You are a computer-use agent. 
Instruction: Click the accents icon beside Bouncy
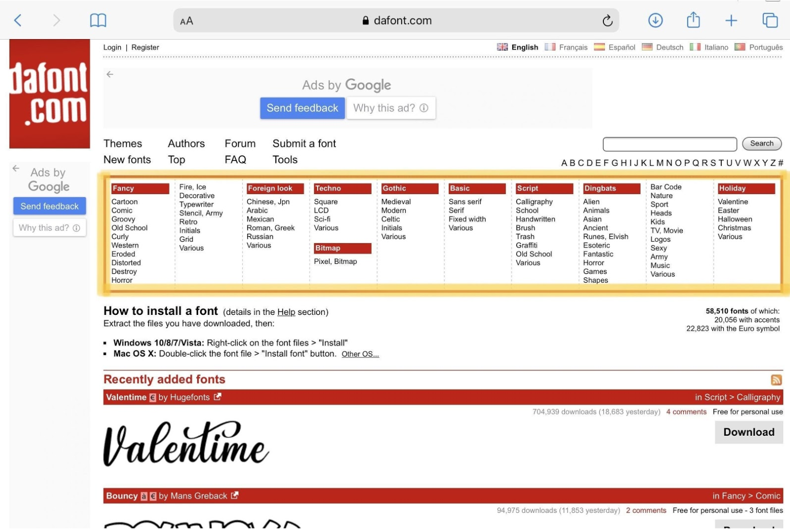144,496
